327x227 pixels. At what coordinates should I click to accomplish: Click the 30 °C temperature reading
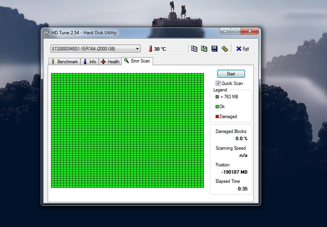coord(160,49)
